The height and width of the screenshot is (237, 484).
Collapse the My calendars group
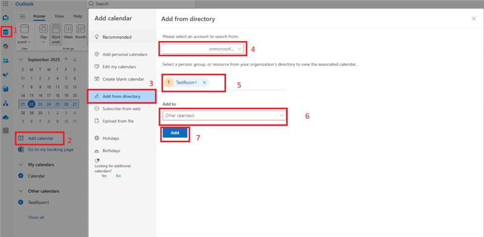tap(21, 164)
